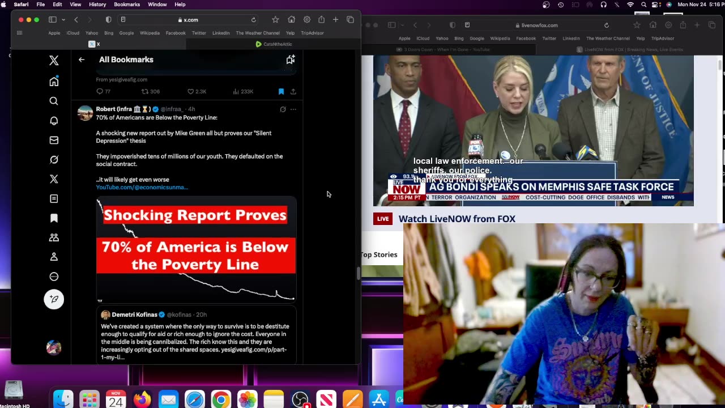
Task: Open more options on Robert's post
Action: click(293, 109)
